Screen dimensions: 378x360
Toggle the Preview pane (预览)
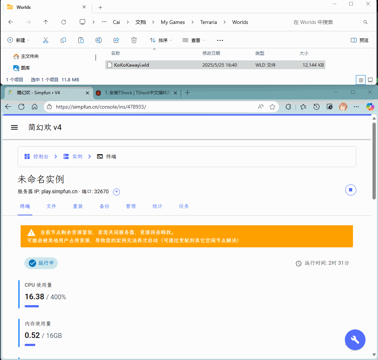click(360, 40)
